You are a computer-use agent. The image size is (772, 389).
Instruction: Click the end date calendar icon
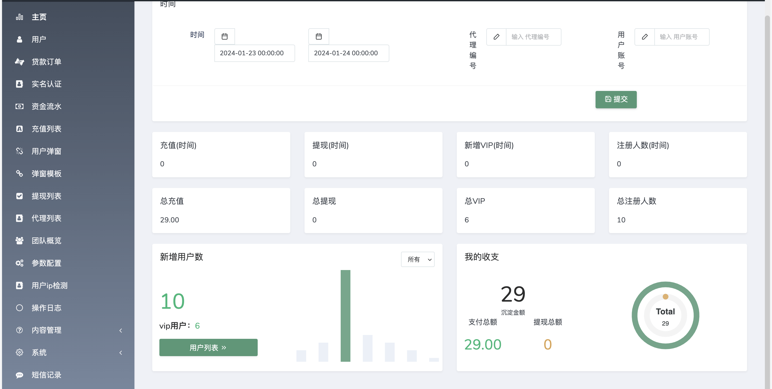click(319, 37)
